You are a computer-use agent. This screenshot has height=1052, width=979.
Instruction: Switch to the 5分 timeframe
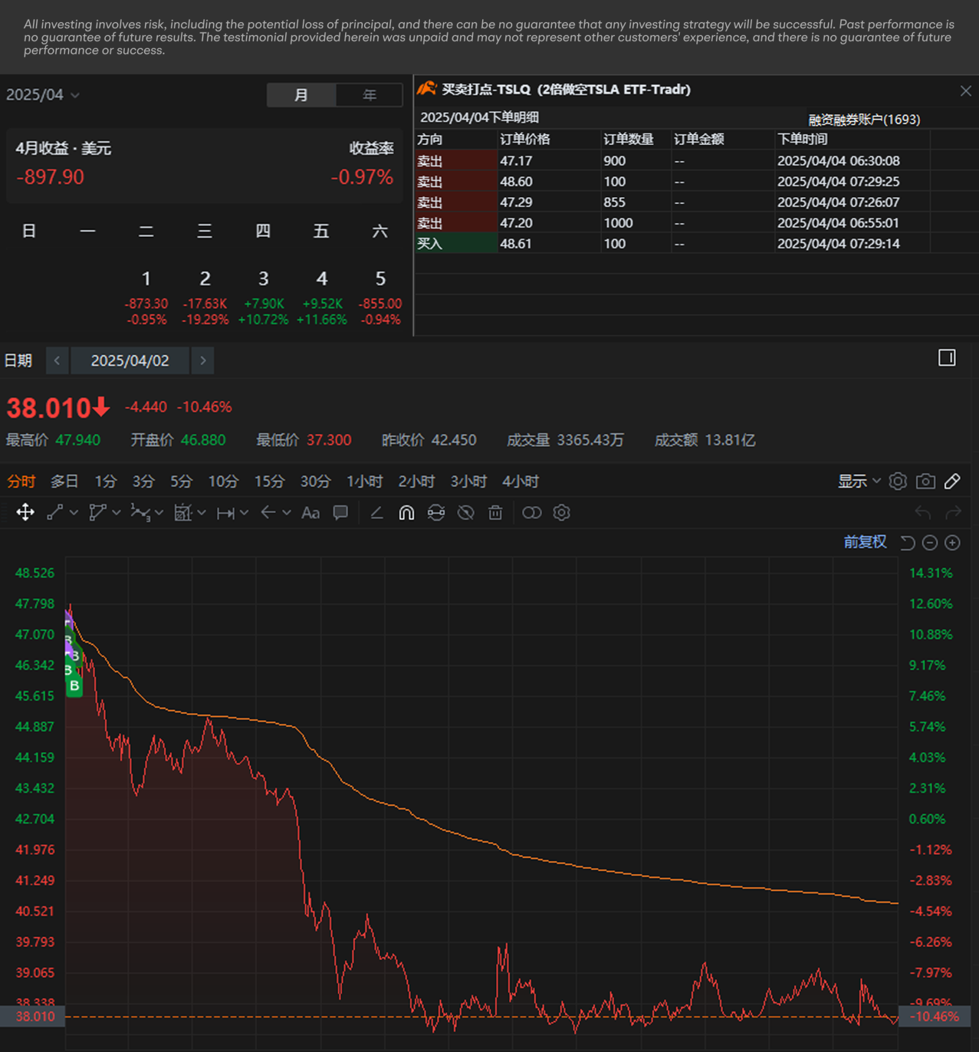[181, 481]
